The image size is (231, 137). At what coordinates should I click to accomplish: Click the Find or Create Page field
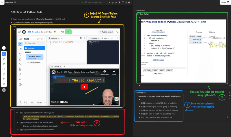pos(96,3)
